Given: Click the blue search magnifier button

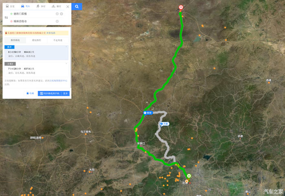Looking at the screenshot, I should click(x=77, y=6).
